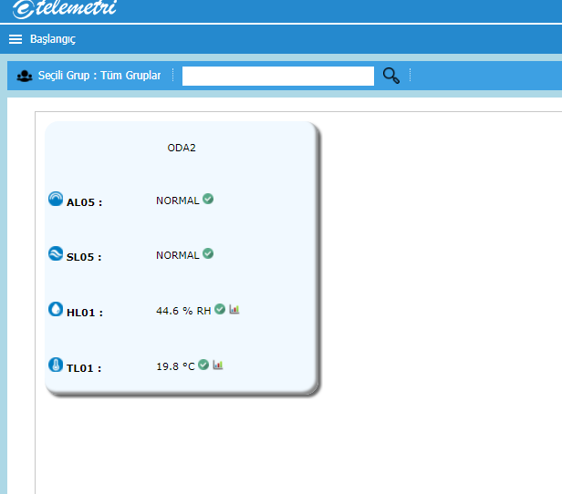
Task: Open the hamburger menu next to Başlangıç
Action: pyautogui.click(x=16, y=39)
